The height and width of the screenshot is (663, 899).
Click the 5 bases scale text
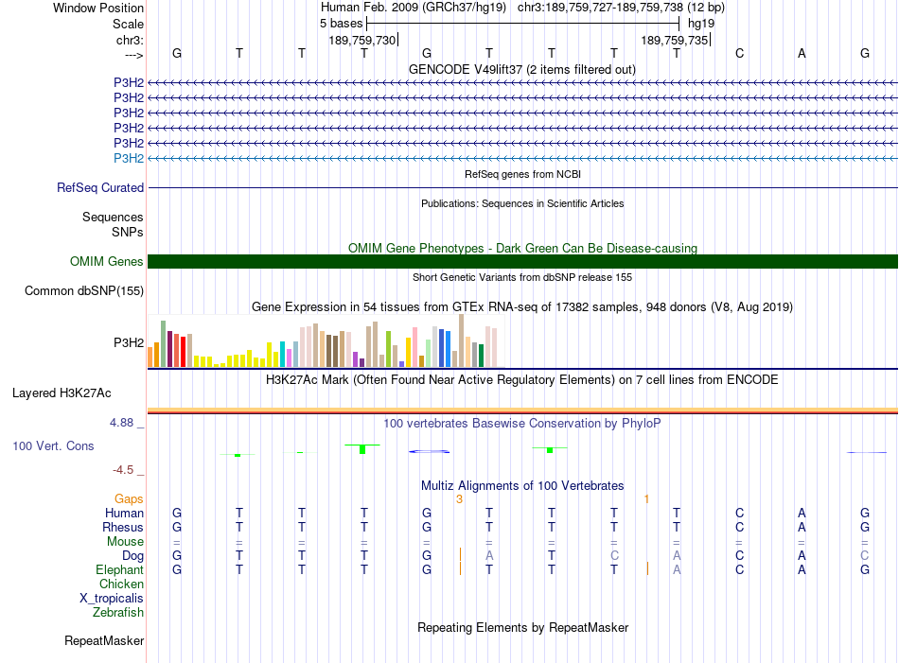[341, 24]
